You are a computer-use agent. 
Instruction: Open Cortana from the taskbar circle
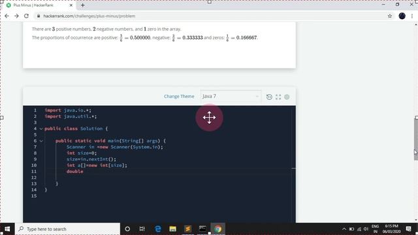[127, 229]
